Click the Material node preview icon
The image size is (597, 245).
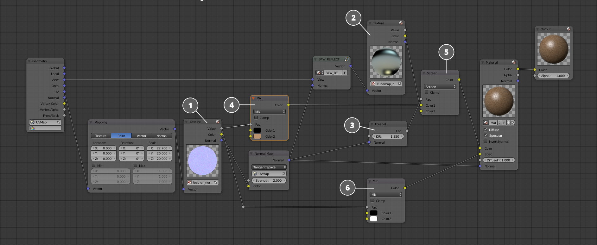click(513, 62)
